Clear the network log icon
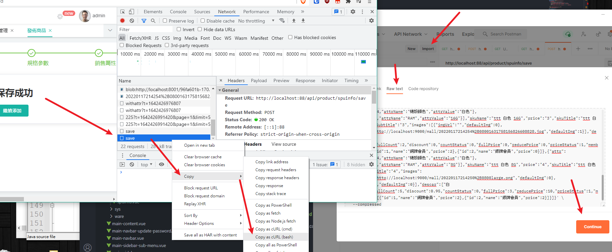 point(132,21)
